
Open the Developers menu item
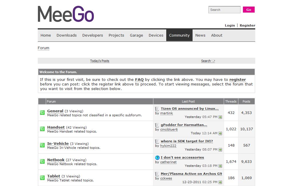[x=92, y=35]
